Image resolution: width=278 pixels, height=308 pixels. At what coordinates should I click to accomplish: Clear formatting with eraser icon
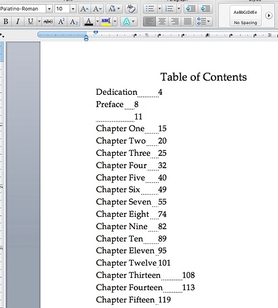(x=131, y=9)
